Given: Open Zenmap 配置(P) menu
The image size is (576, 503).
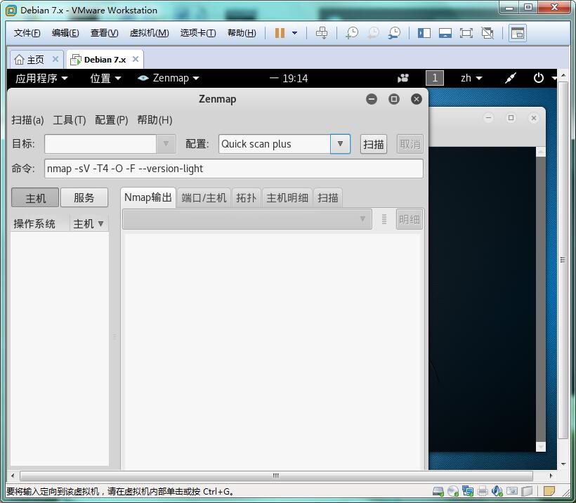Looking at the screenshot, I should (111, 120).
